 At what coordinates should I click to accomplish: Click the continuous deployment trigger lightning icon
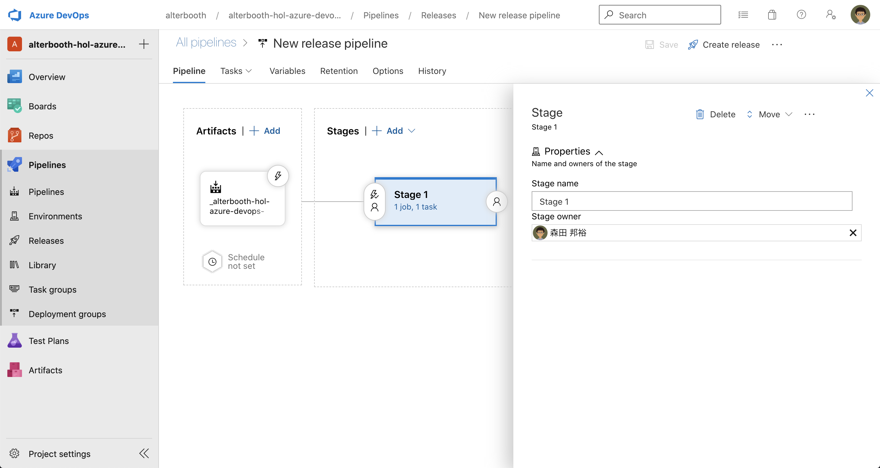278,176
